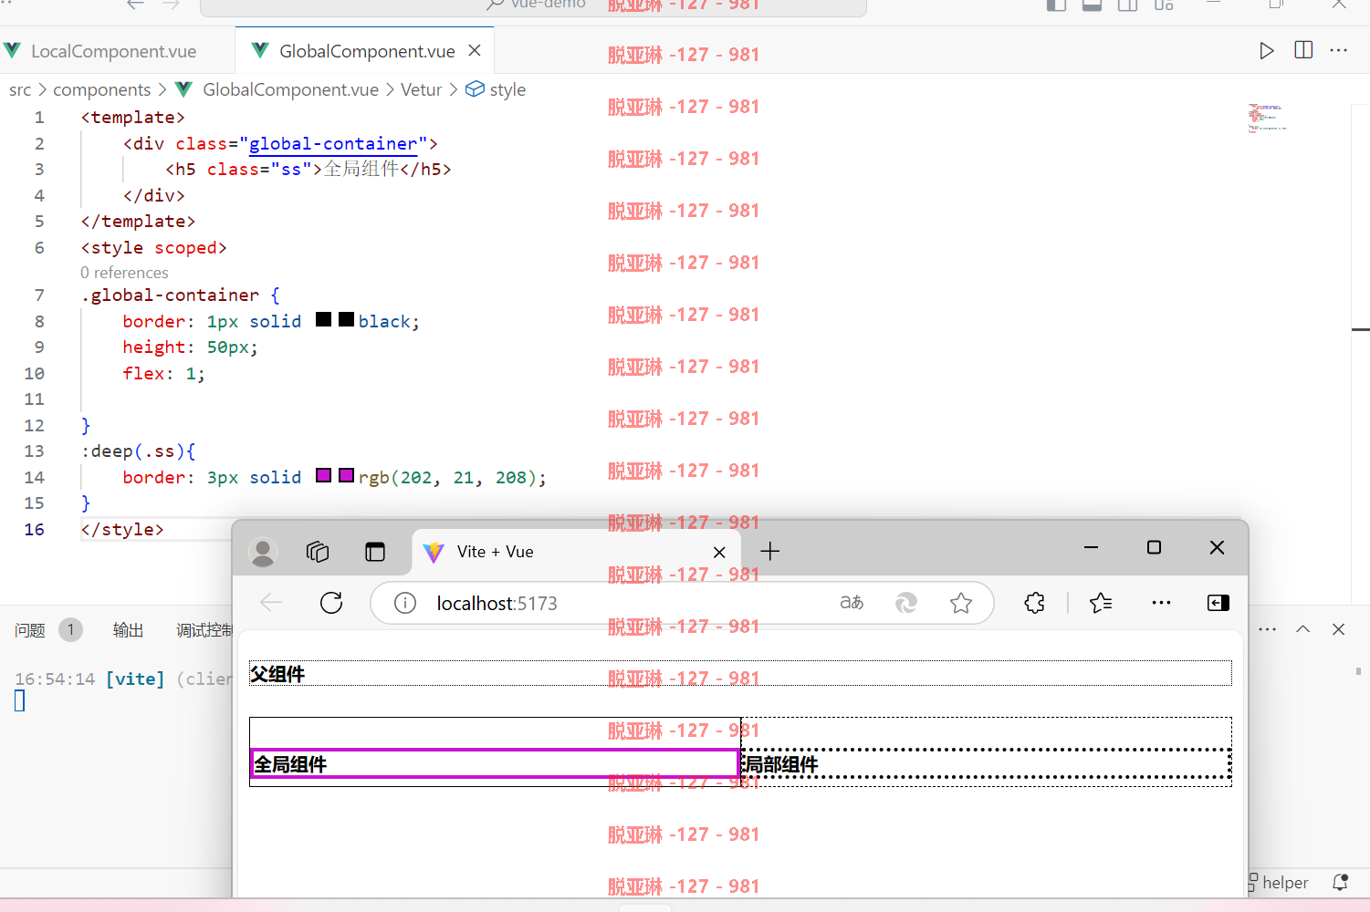Open the Vetur breadcrumb
Image resolution: width=1370 pixels, height=912 pixels.
pyautogui.click(x=421, y=89)
